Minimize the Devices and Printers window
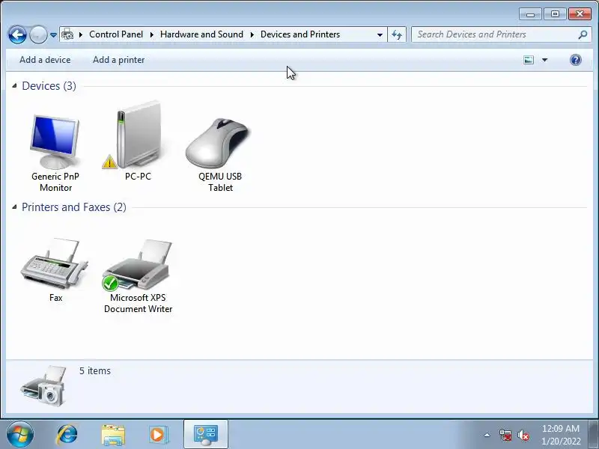Image resolution: width=599 pixels, height=449 pixels. 530,14
